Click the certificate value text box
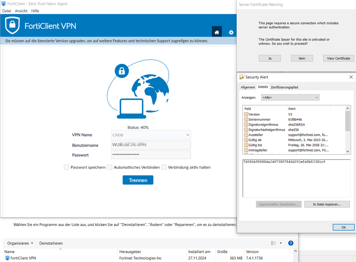Image resolution: width=356 pixels, height=262 pixels. point(296,178)
